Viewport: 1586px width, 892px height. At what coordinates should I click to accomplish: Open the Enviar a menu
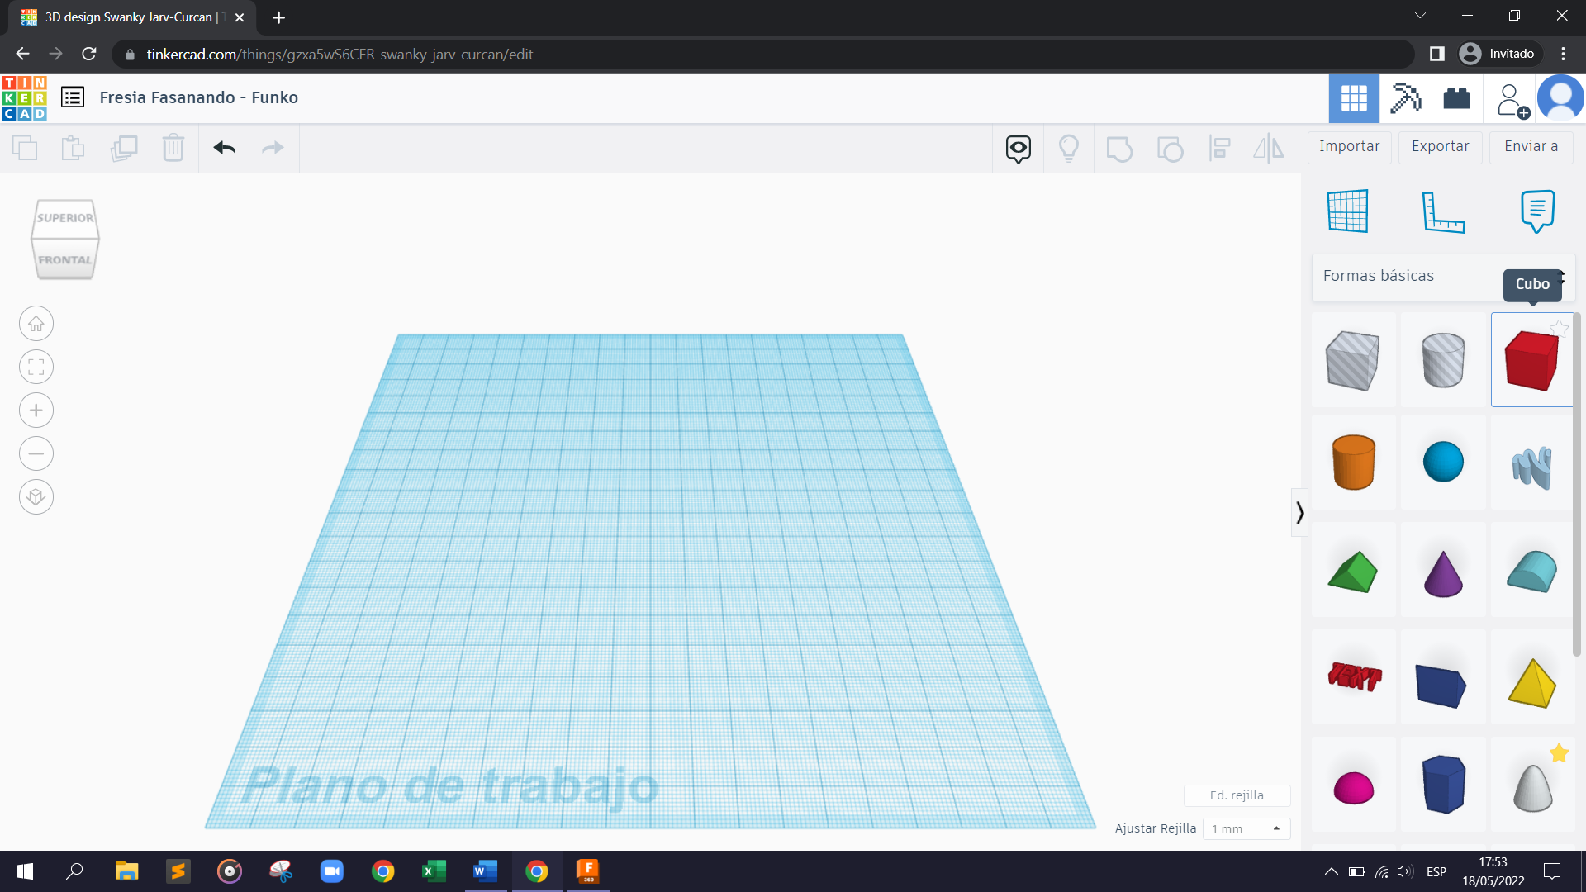(x=1531, y=147)
